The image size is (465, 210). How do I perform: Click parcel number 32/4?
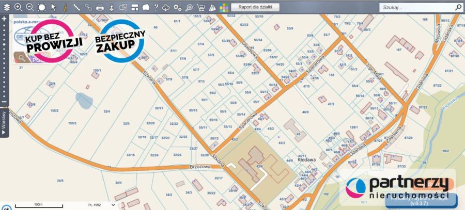click(107, 111)
